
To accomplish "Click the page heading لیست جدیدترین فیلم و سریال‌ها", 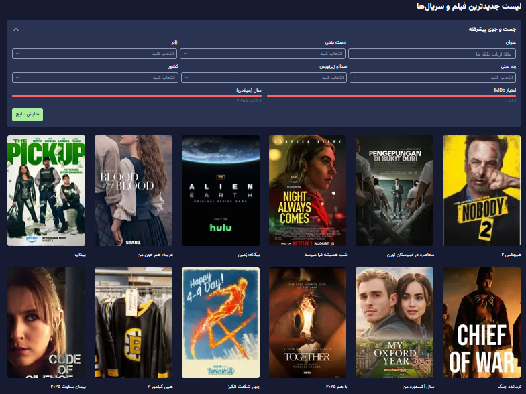I will 469,7.
